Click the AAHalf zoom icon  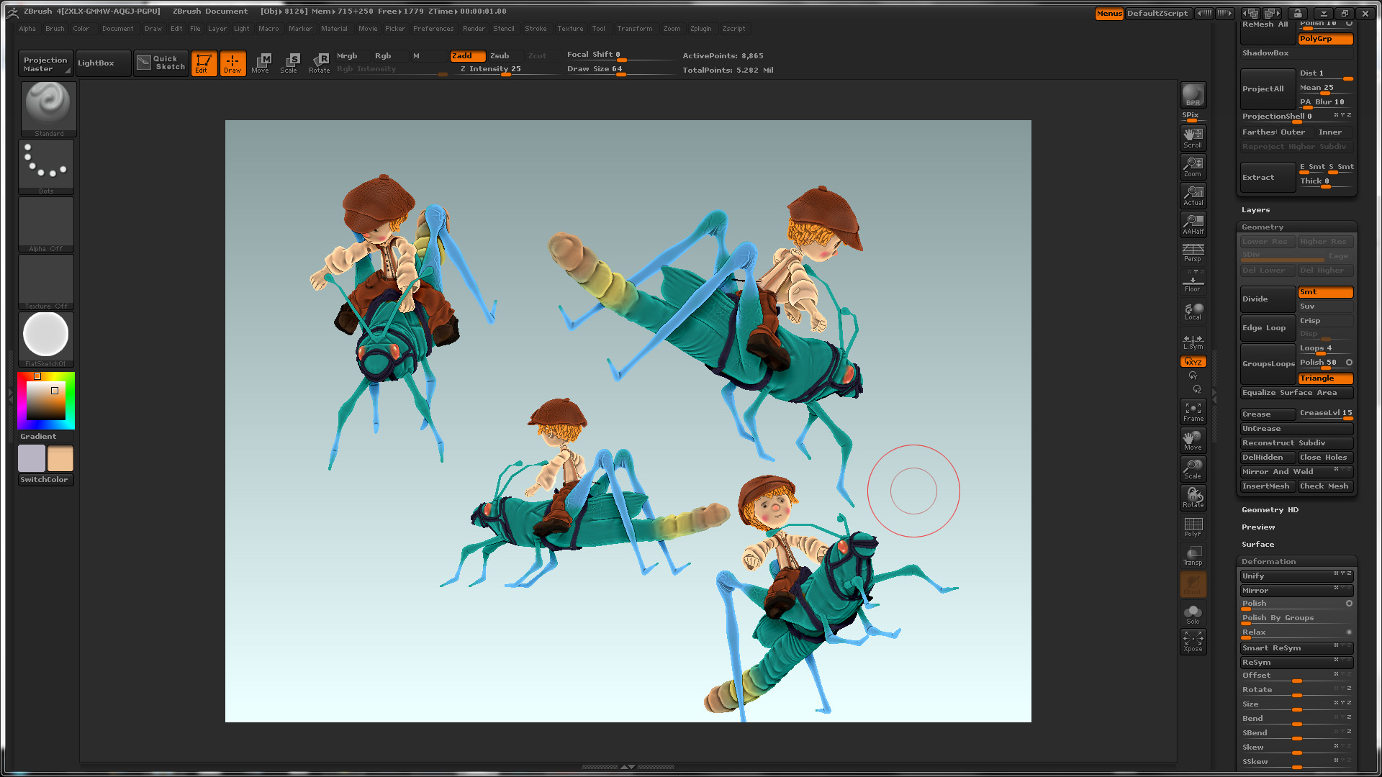coord(1193,224)
